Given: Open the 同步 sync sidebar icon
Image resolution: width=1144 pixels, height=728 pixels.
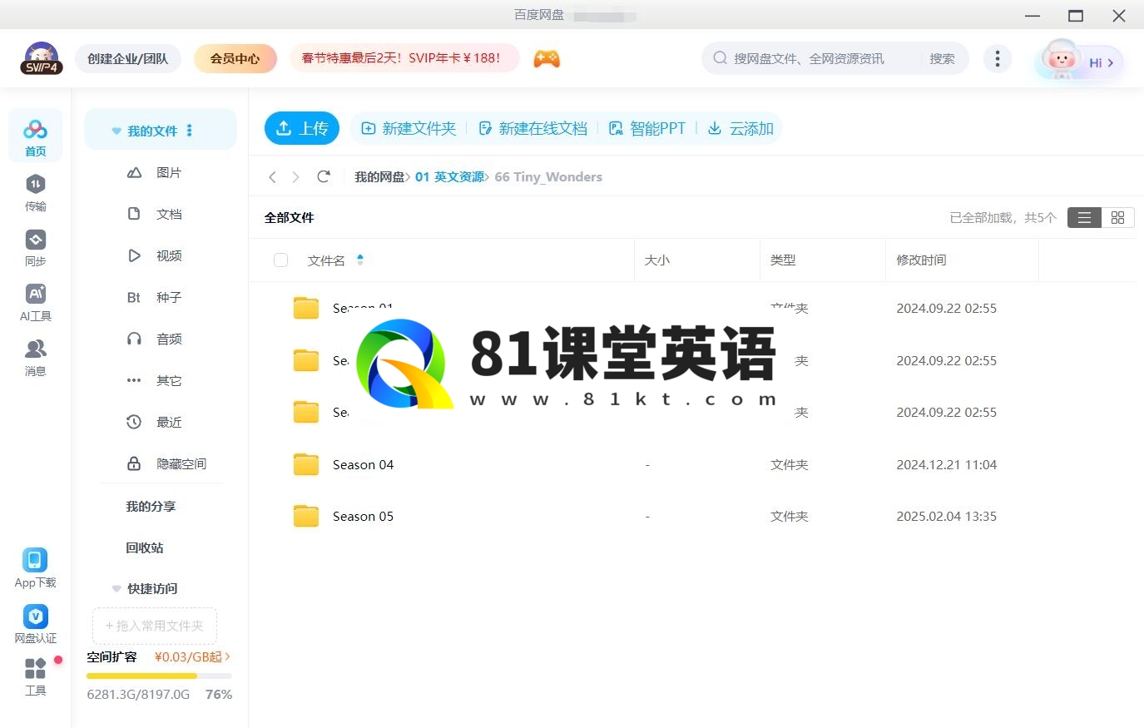Looking at the screenshot, I should (35, 247).
